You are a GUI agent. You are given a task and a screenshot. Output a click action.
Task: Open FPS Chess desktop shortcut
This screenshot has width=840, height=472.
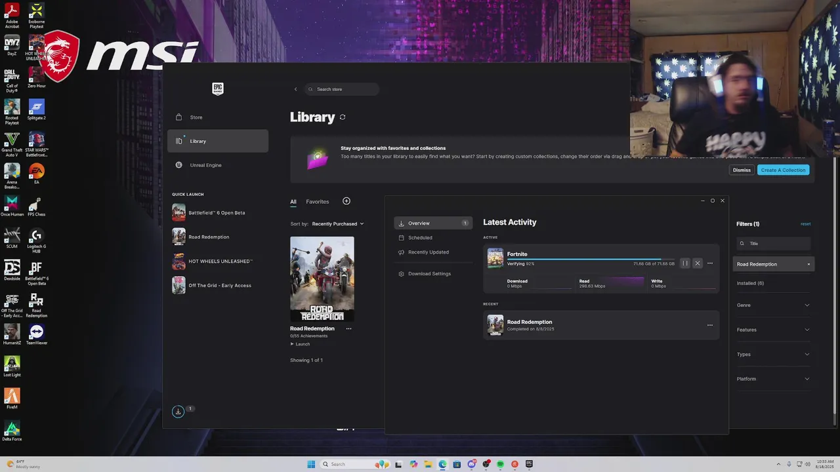(x=36, y=206)
